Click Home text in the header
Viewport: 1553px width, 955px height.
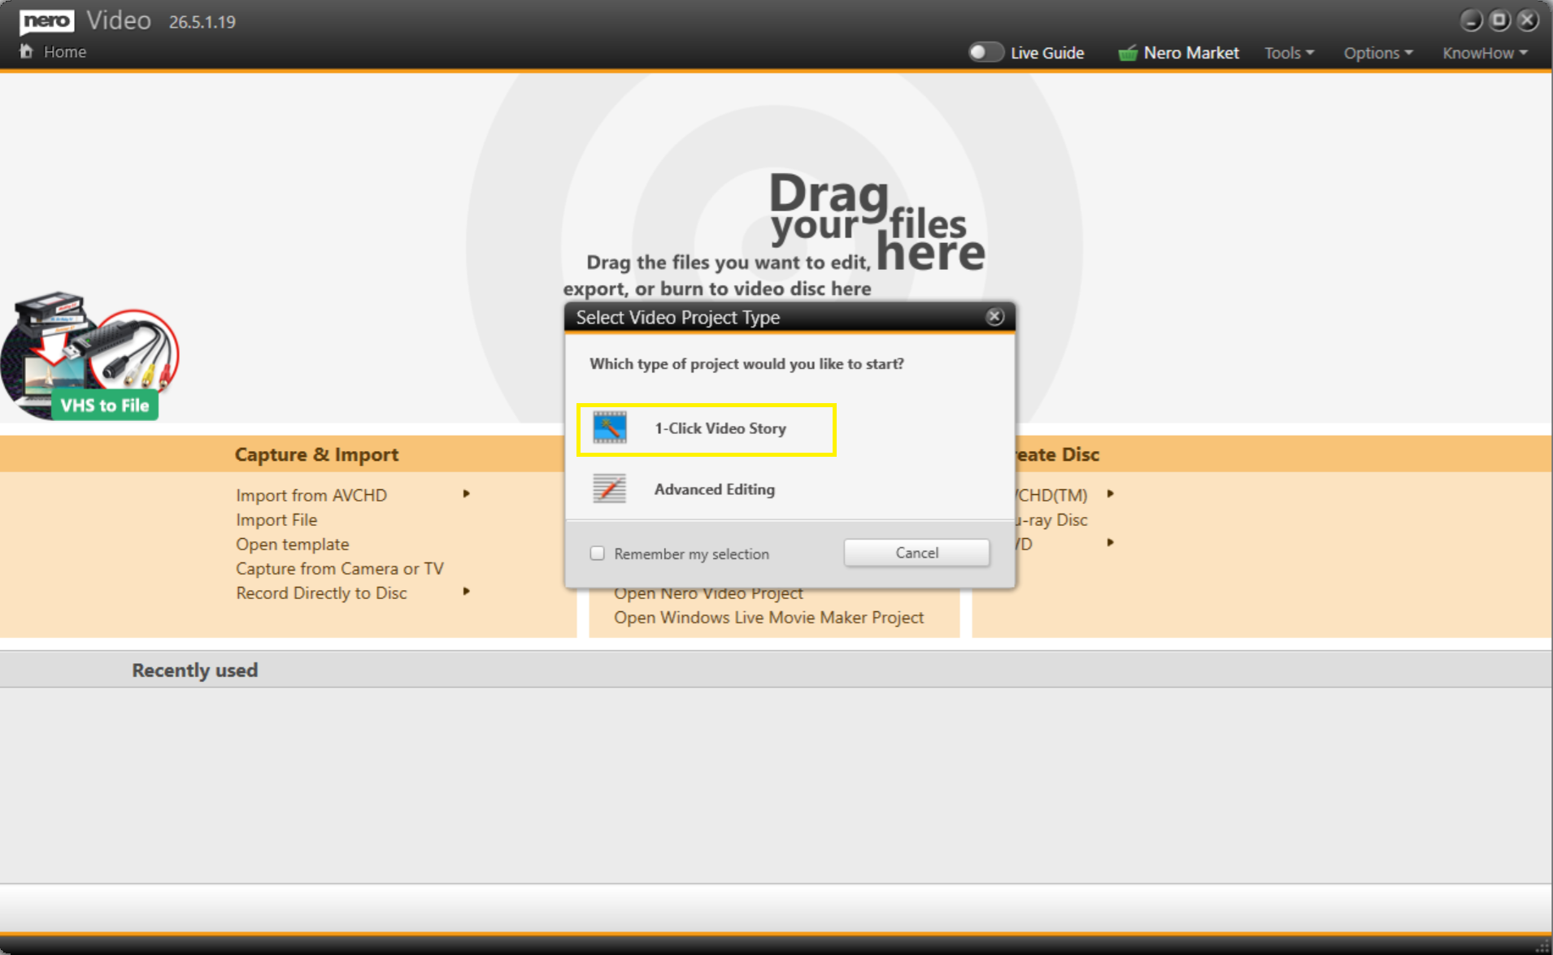coord(65,52)
